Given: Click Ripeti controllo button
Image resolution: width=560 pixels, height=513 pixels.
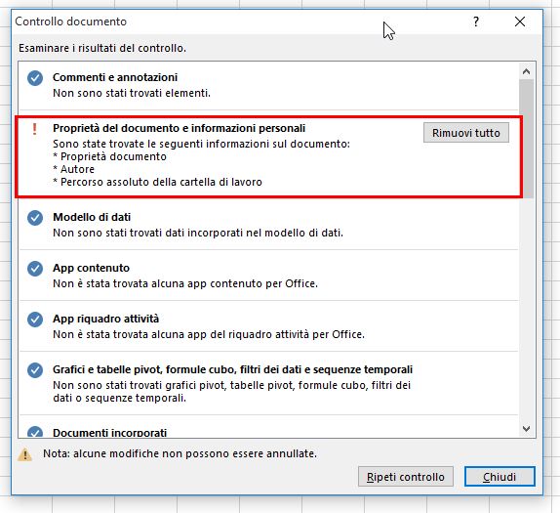Looking at the screenshot, I should pyautogui.click(x=406, y=477).
